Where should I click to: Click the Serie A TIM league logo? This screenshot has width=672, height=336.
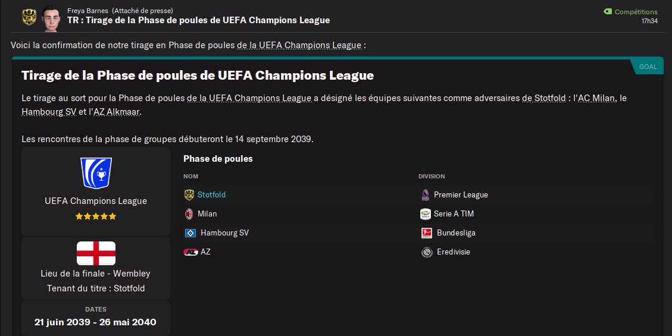(x=425, y=213)
